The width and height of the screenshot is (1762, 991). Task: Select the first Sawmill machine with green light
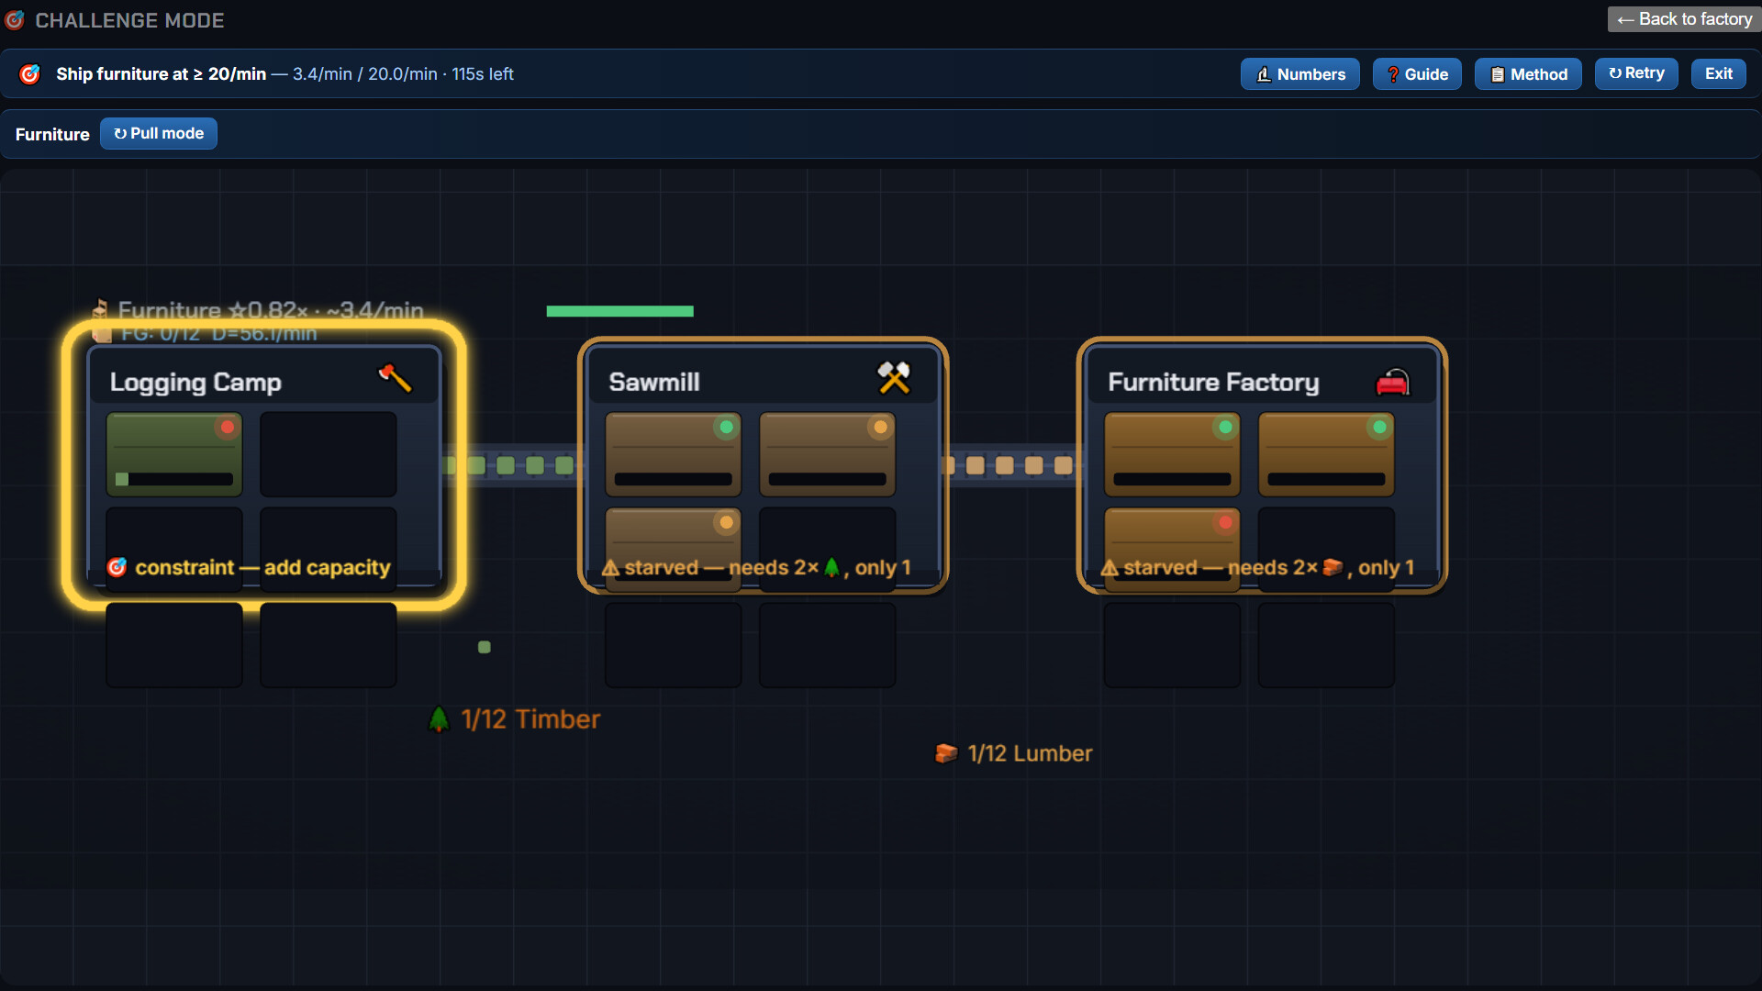pos(674,454)
